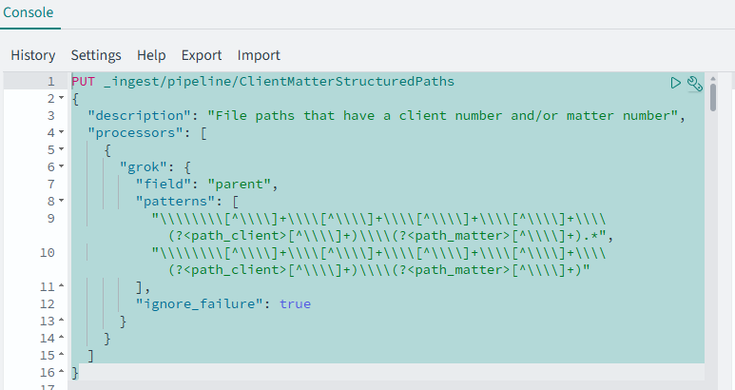Screen dimensions: 735x390
Task: Open the wrench request options icon
Action: (694, 83)
